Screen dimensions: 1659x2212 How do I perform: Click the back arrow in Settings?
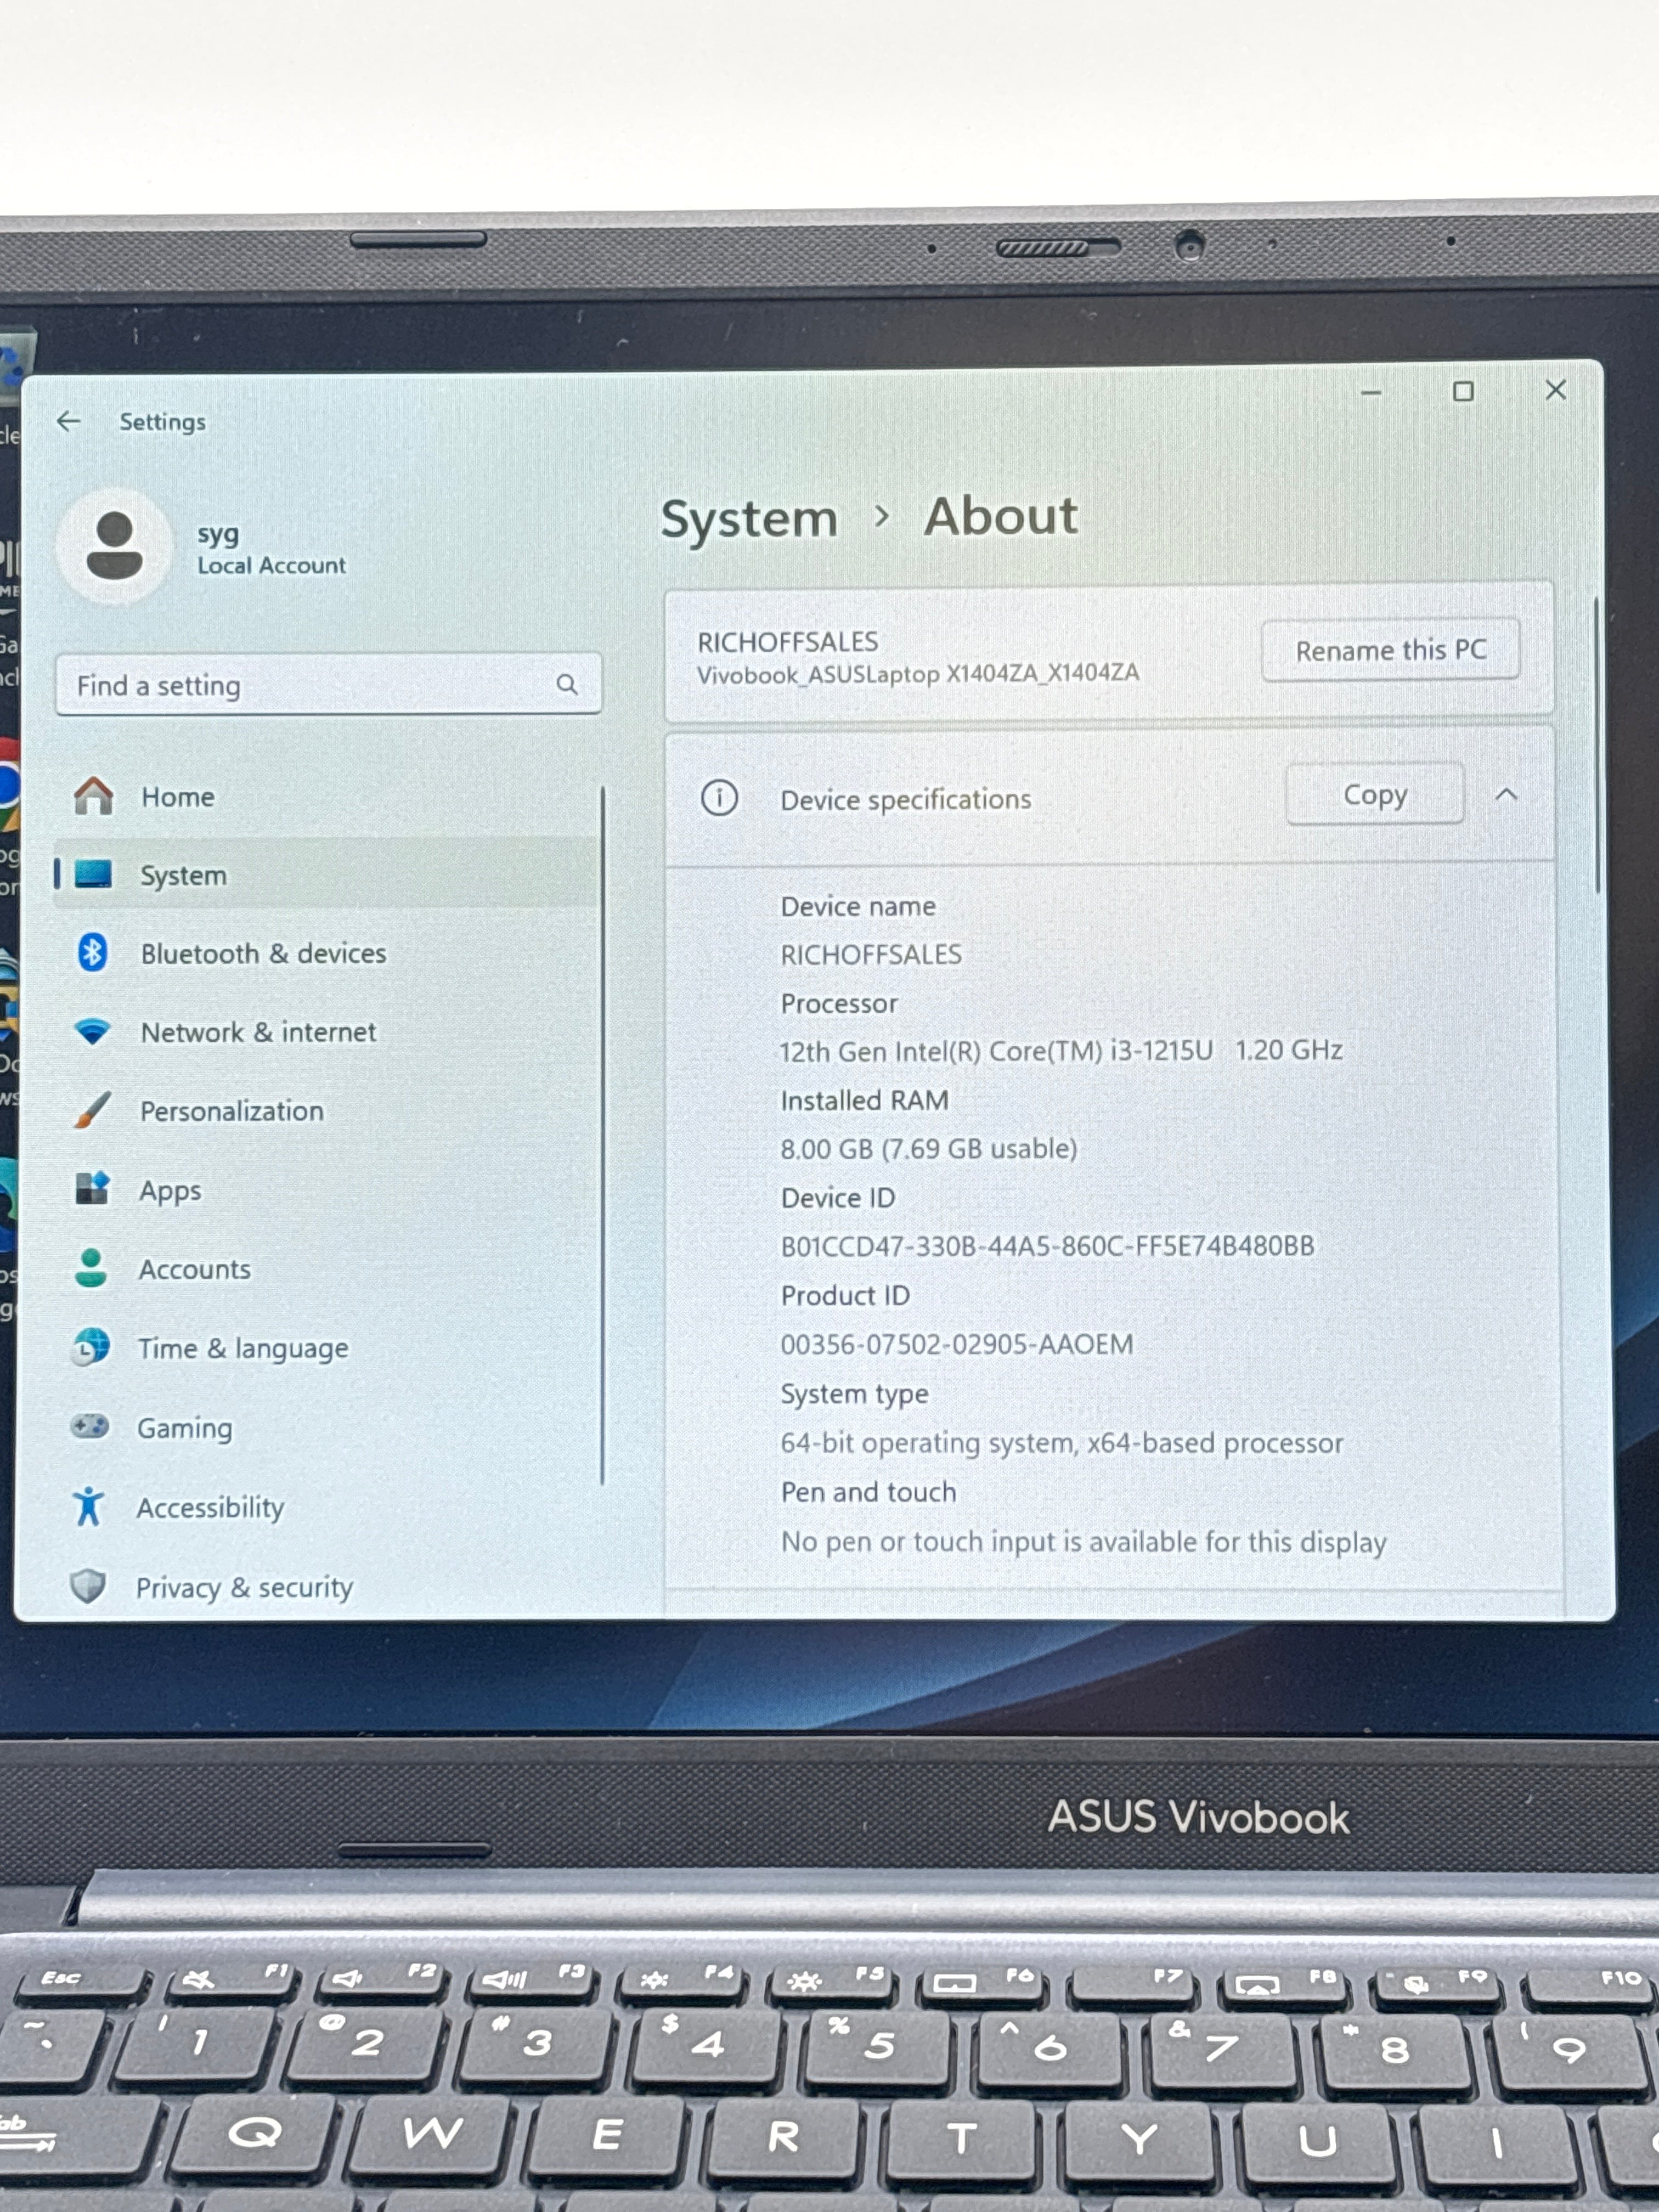tap(68, 421)
